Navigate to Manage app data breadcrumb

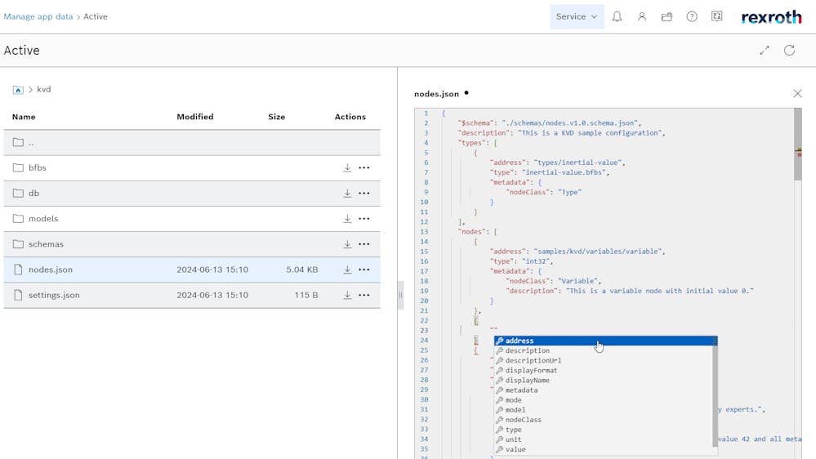[38, 16]
